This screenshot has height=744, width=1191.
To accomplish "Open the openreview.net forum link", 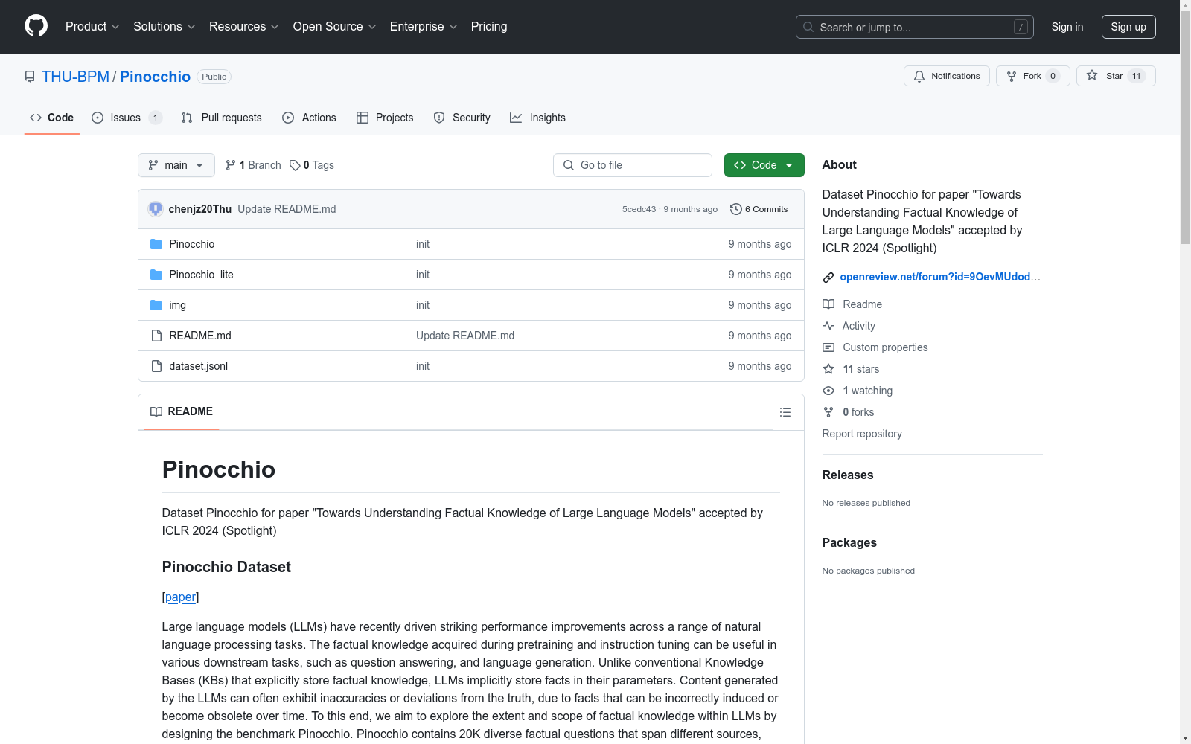I will [940, 277].
